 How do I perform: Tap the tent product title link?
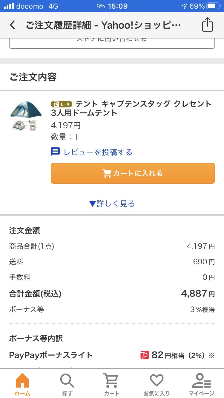131,108
